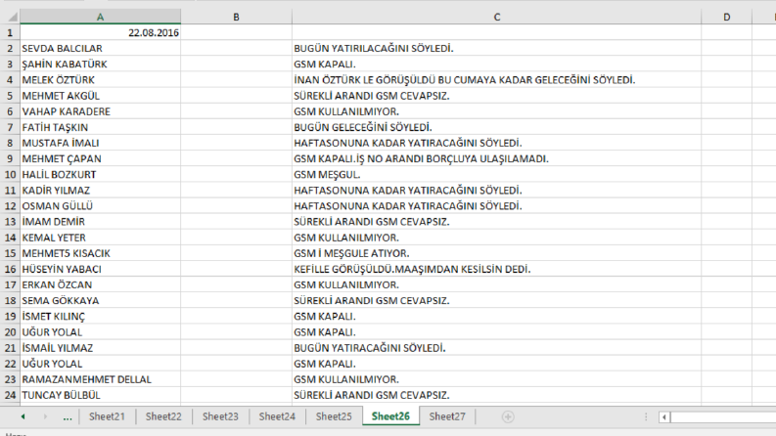Select cell HÜSEYİN YABACI
The width and height of the screenshot is (776, 436).
[101, 269]
